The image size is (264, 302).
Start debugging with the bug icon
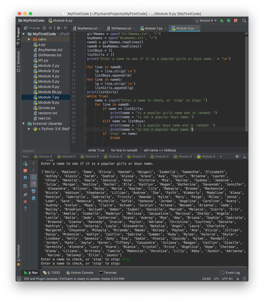pyautogui.click(x=229, y=21)
